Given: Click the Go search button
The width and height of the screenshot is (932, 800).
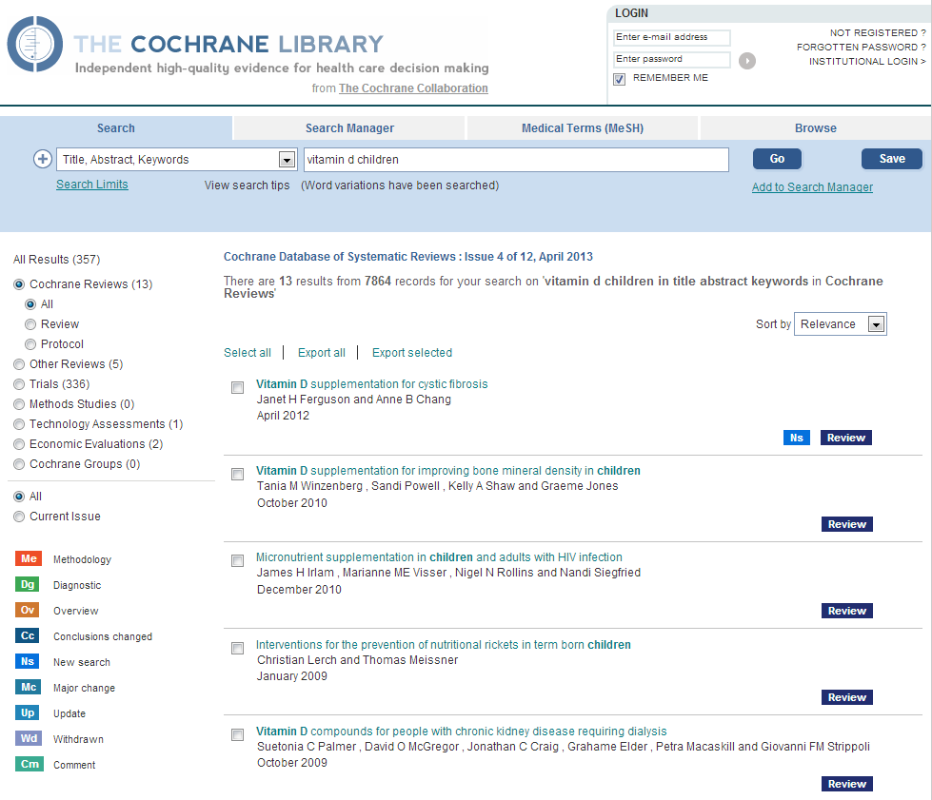Looking at the screenshot, I should (x=777, y=159).
